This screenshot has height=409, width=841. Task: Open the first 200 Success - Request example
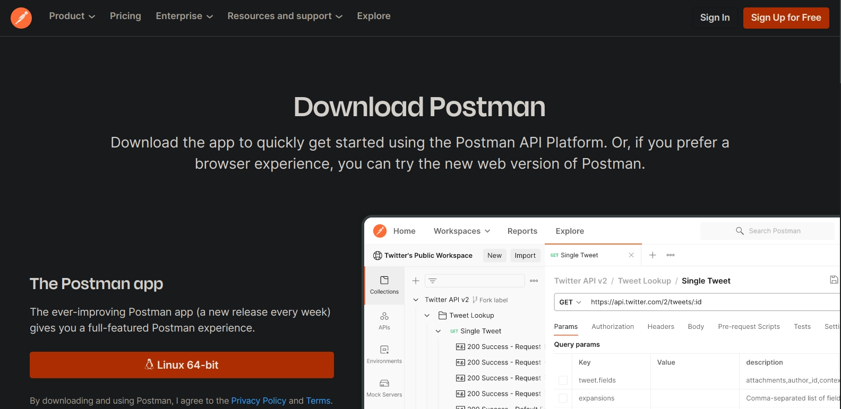pyautogui.click(x=499, y=347)
